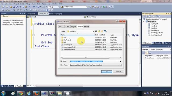Select the bin folder in file list
Screen dimensions: 172x96
point(64,38)
